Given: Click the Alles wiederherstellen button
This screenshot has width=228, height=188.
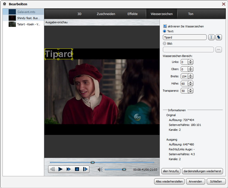Looking at the screenshot, I should pyautogui.click(x=169, y=181).
